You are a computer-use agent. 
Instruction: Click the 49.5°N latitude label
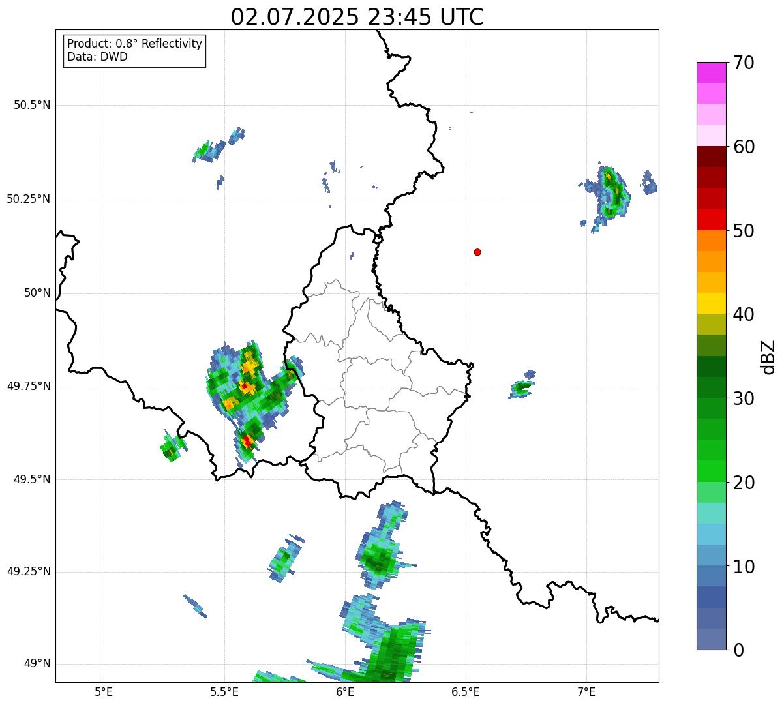32,479
